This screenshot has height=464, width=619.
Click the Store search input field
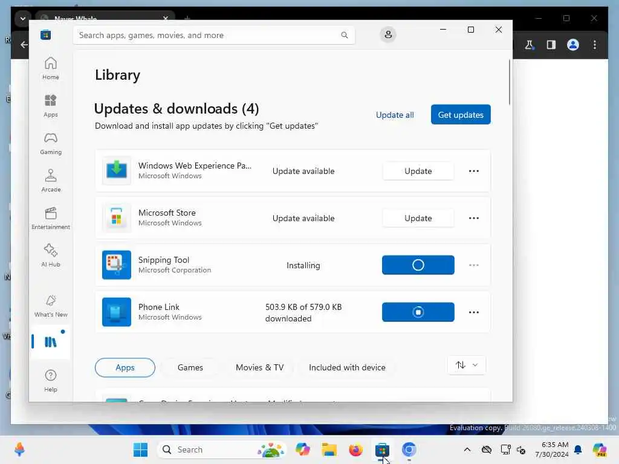point(213,35)
